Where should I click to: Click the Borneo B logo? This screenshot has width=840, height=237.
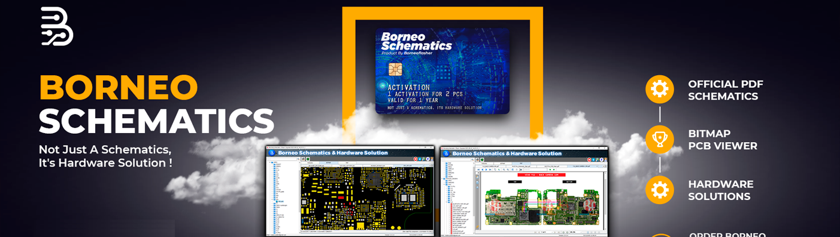57,26
